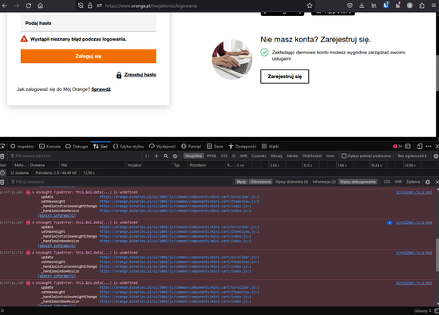Screen dimensions: 439x315
Task: Open tracking protection shield in address bar
Action: [81, 6]
